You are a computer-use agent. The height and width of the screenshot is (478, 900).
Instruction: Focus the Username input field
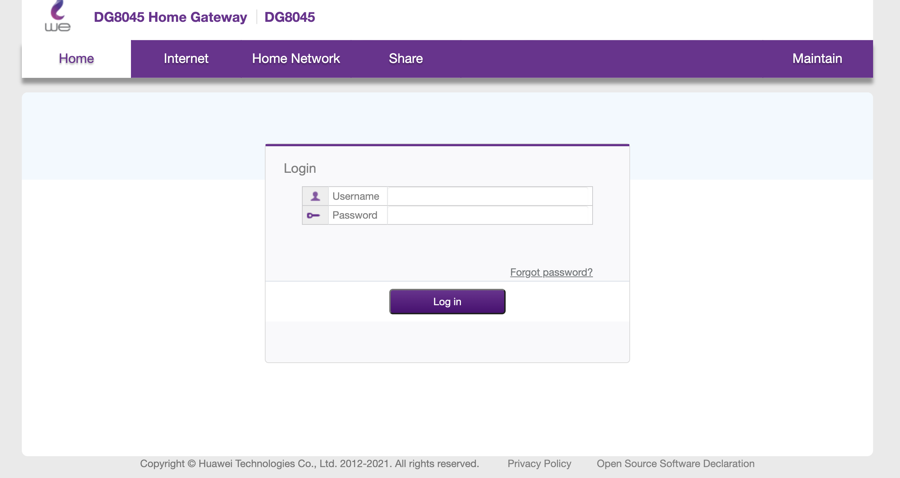[487, 196]
